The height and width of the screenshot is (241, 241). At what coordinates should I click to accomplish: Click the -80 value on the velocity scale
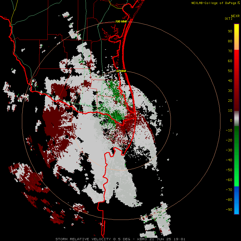pos(229,200)
